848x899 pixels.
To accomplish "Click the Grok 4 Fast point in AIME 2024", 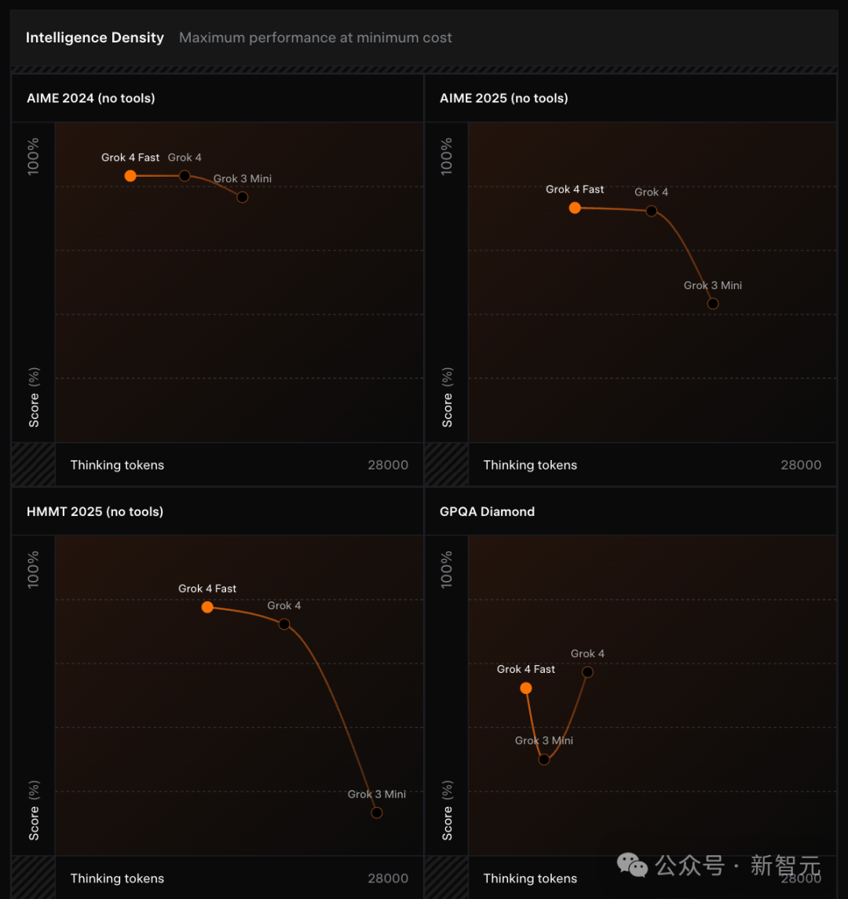I will (130, 176).
